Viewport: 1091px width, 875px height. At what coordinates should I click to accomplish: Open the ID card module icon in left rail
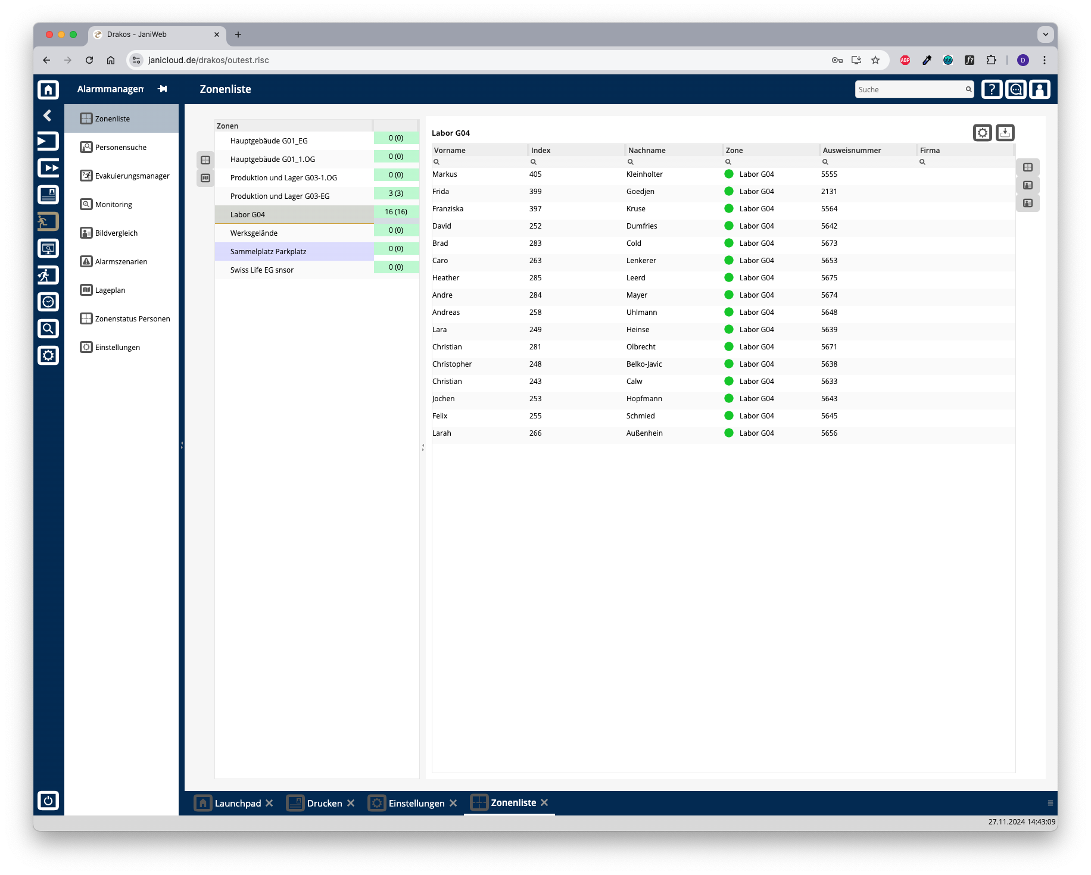[x=48, y=195]
